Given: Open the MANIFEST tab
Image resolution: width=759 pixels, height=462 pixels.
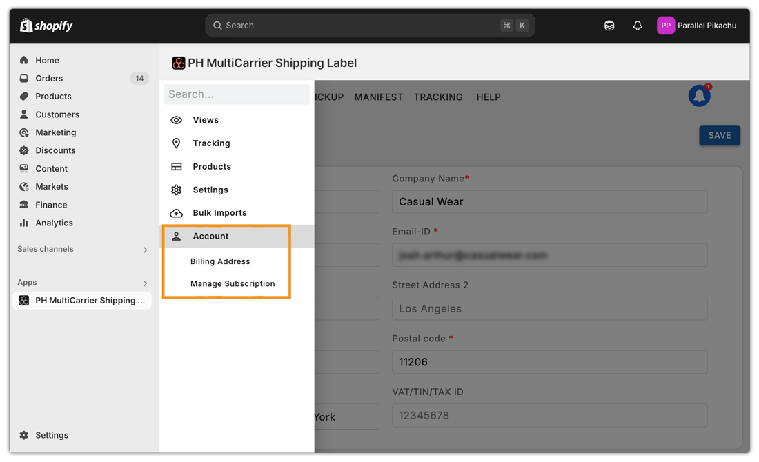Looking at the screenshot, I should pos(379,97).
